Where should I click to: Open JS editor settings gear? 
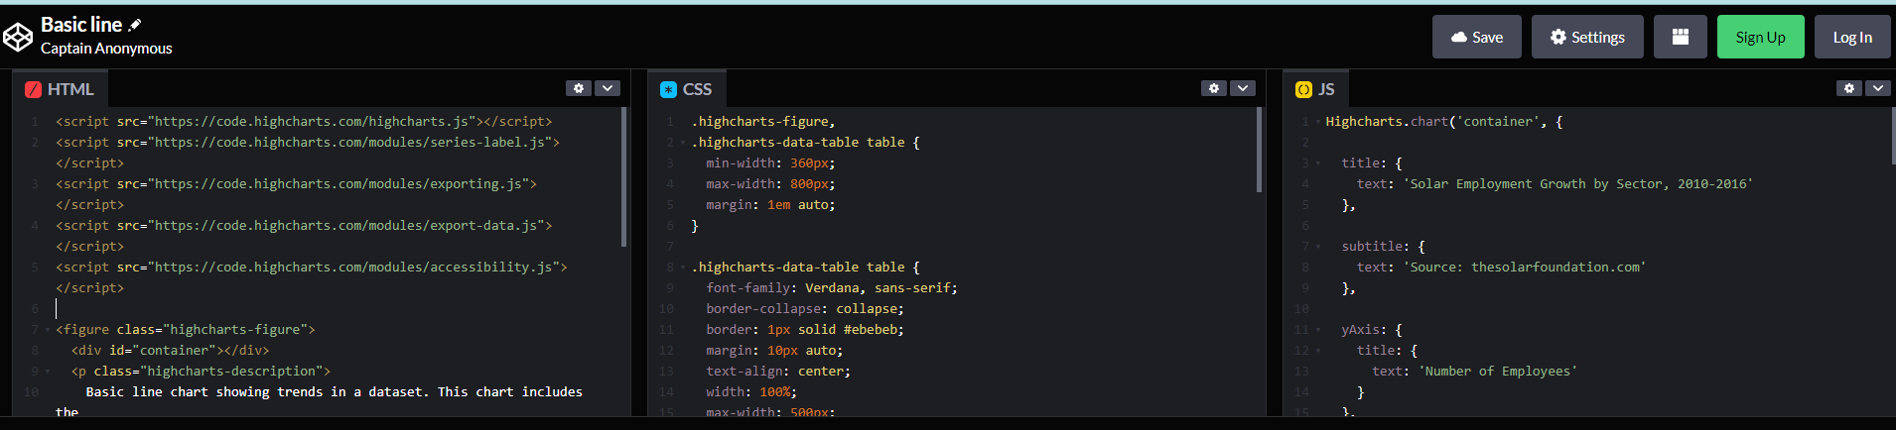click(1849, 88)
